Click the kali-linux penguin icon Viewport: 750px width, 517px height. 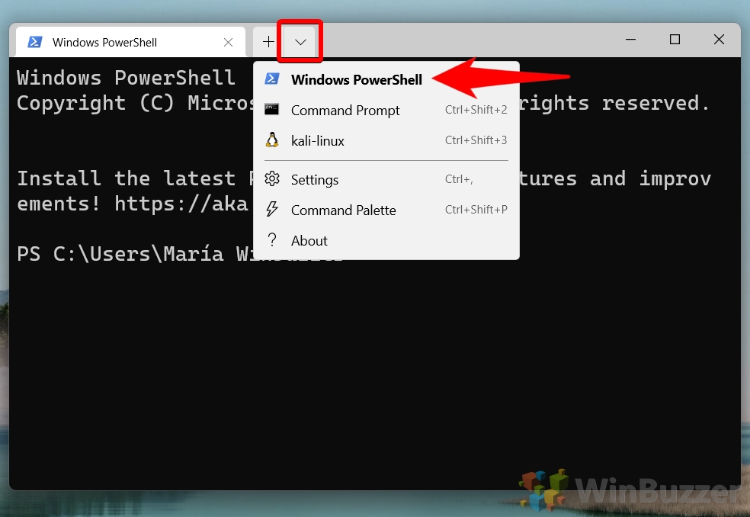click(271, 140)
